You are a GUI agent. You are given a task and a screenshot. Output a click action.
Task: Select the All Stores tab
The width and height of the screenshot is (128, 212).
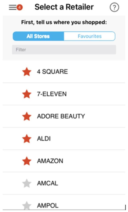tap(38, 36)
